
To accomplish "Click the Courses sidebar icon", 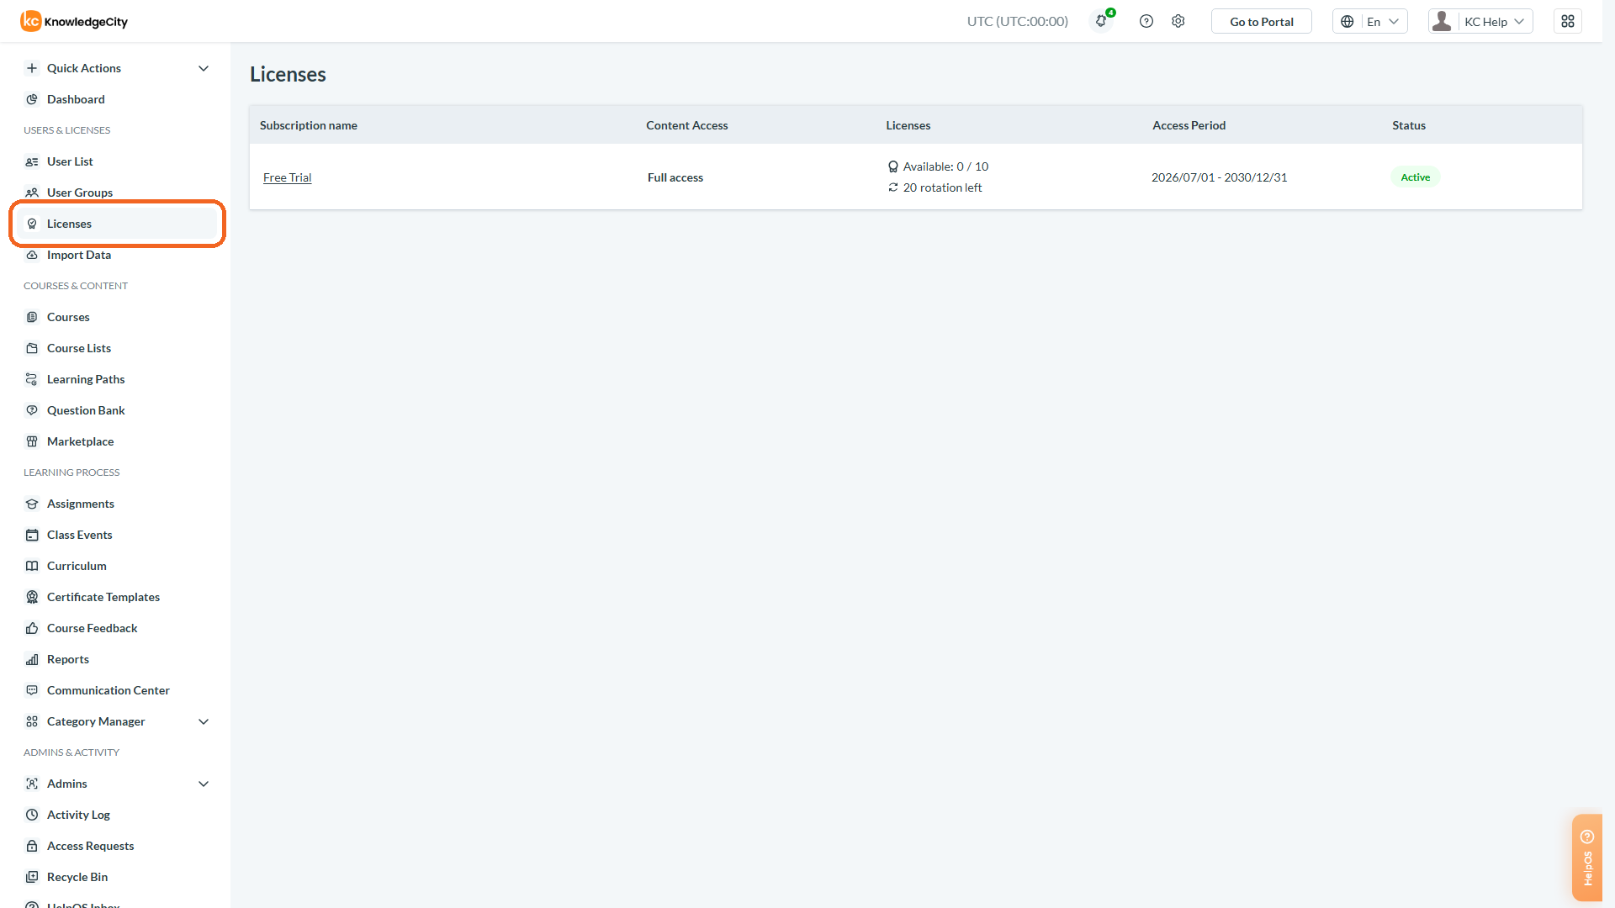I will point(32,317).
